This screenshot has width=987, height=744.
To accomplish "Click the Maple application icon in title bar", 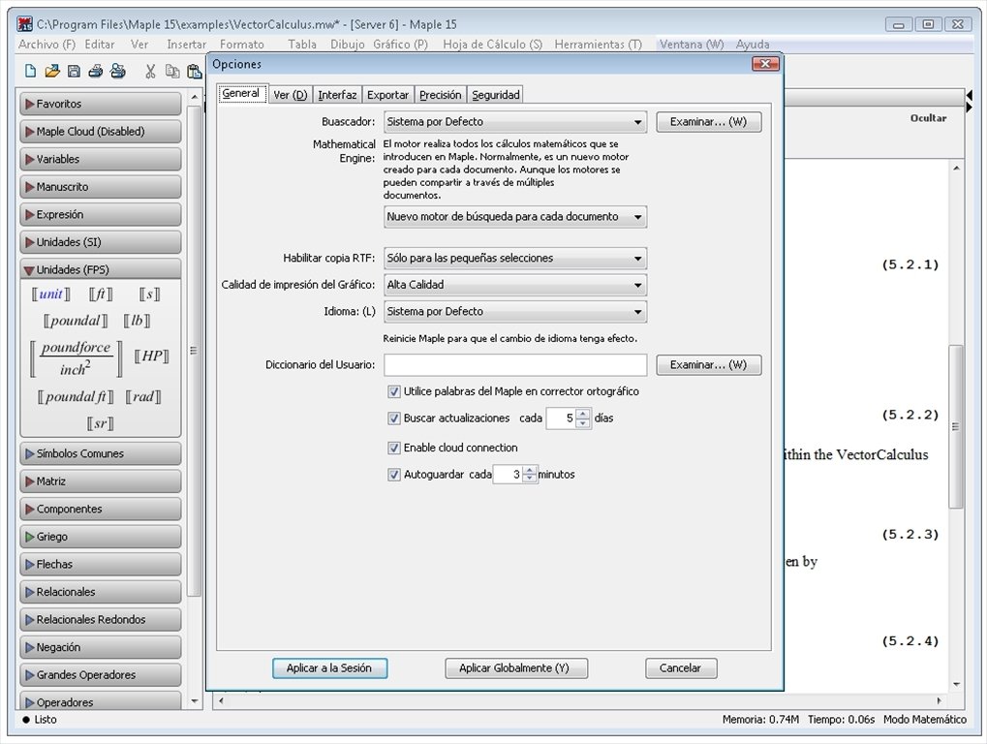I will (25, 24).
